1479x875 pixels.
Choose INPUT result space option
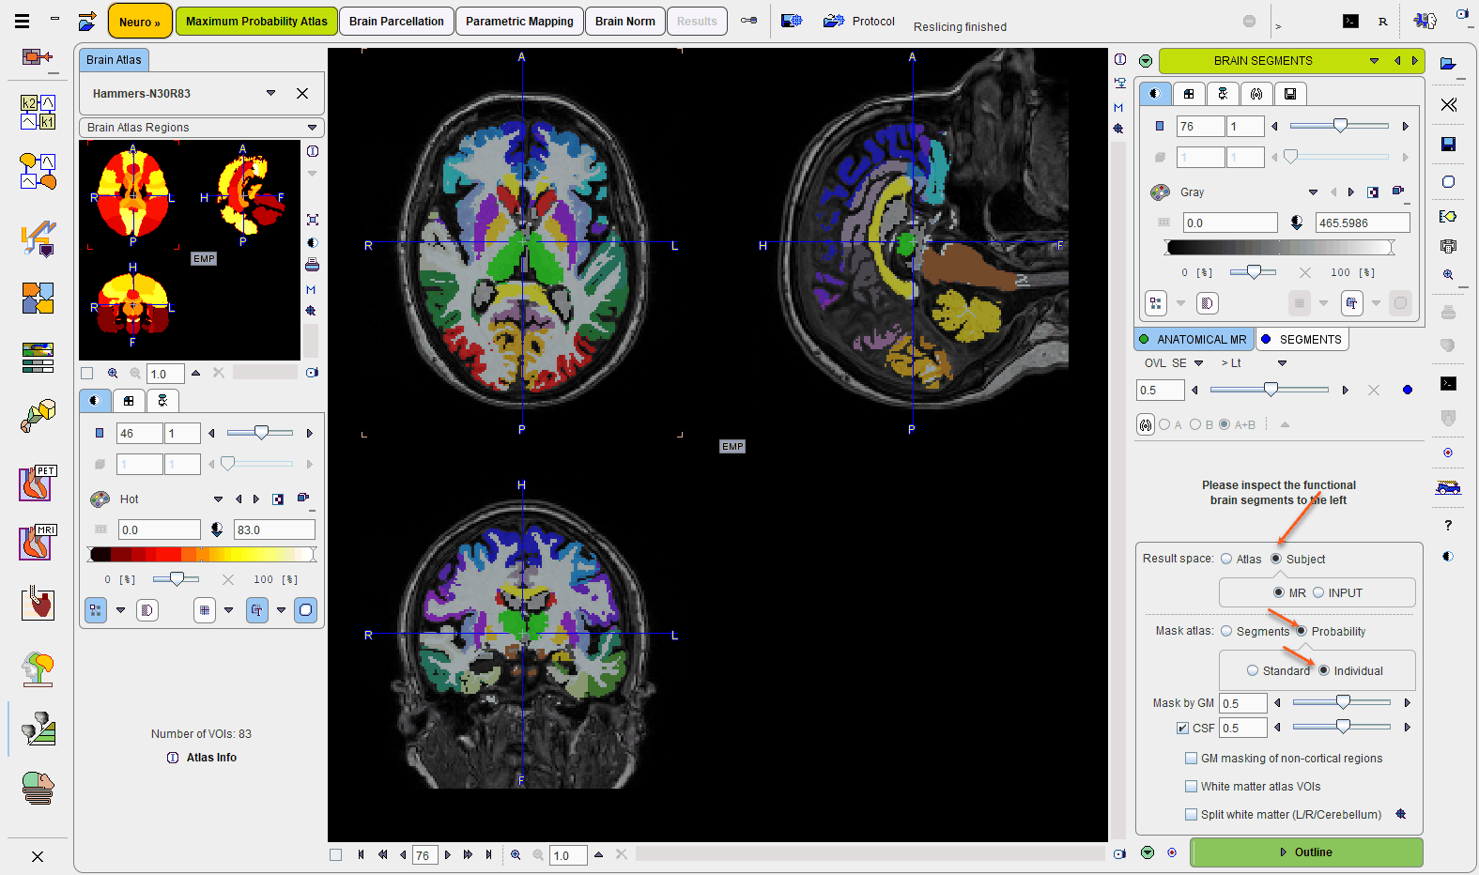(x=1318, y=592)
